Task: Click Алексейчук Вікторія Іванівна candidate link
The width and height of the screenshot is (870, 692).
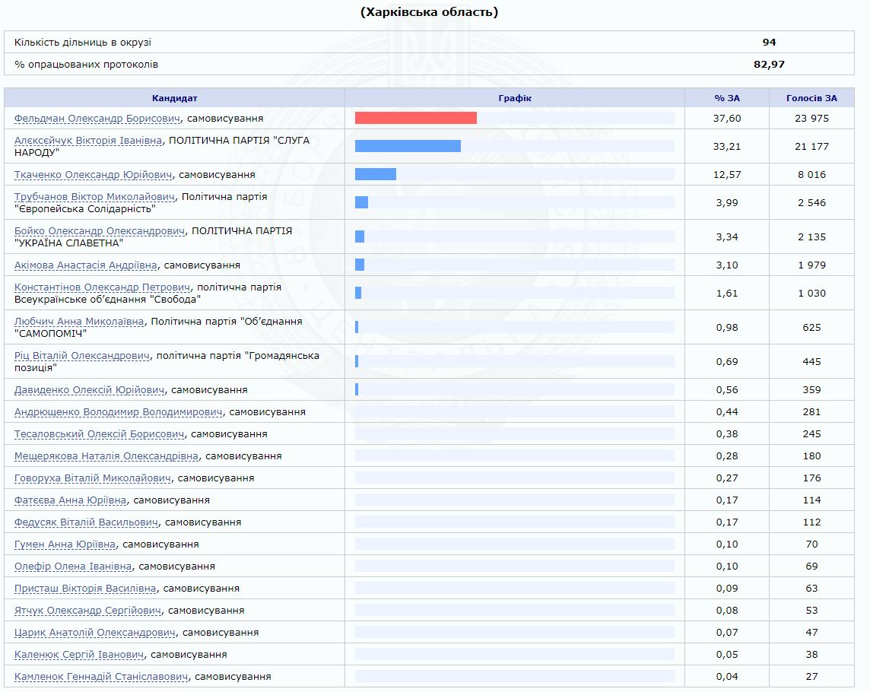Action: [87, 141]
